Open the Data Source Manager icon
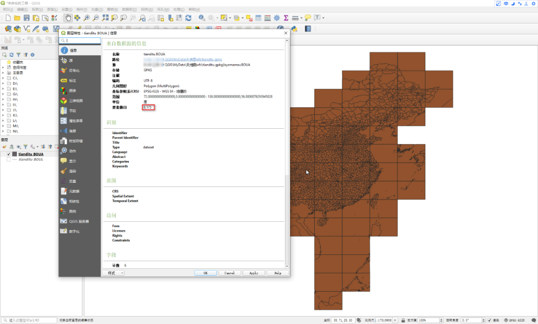 [x=8, y=29]
